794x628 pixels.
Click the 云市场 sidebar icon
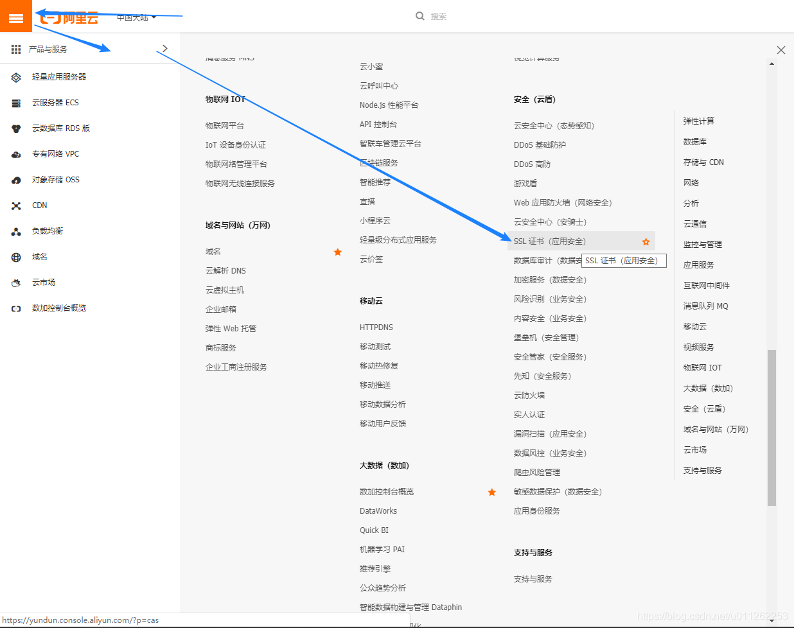[x=16, y=283]
